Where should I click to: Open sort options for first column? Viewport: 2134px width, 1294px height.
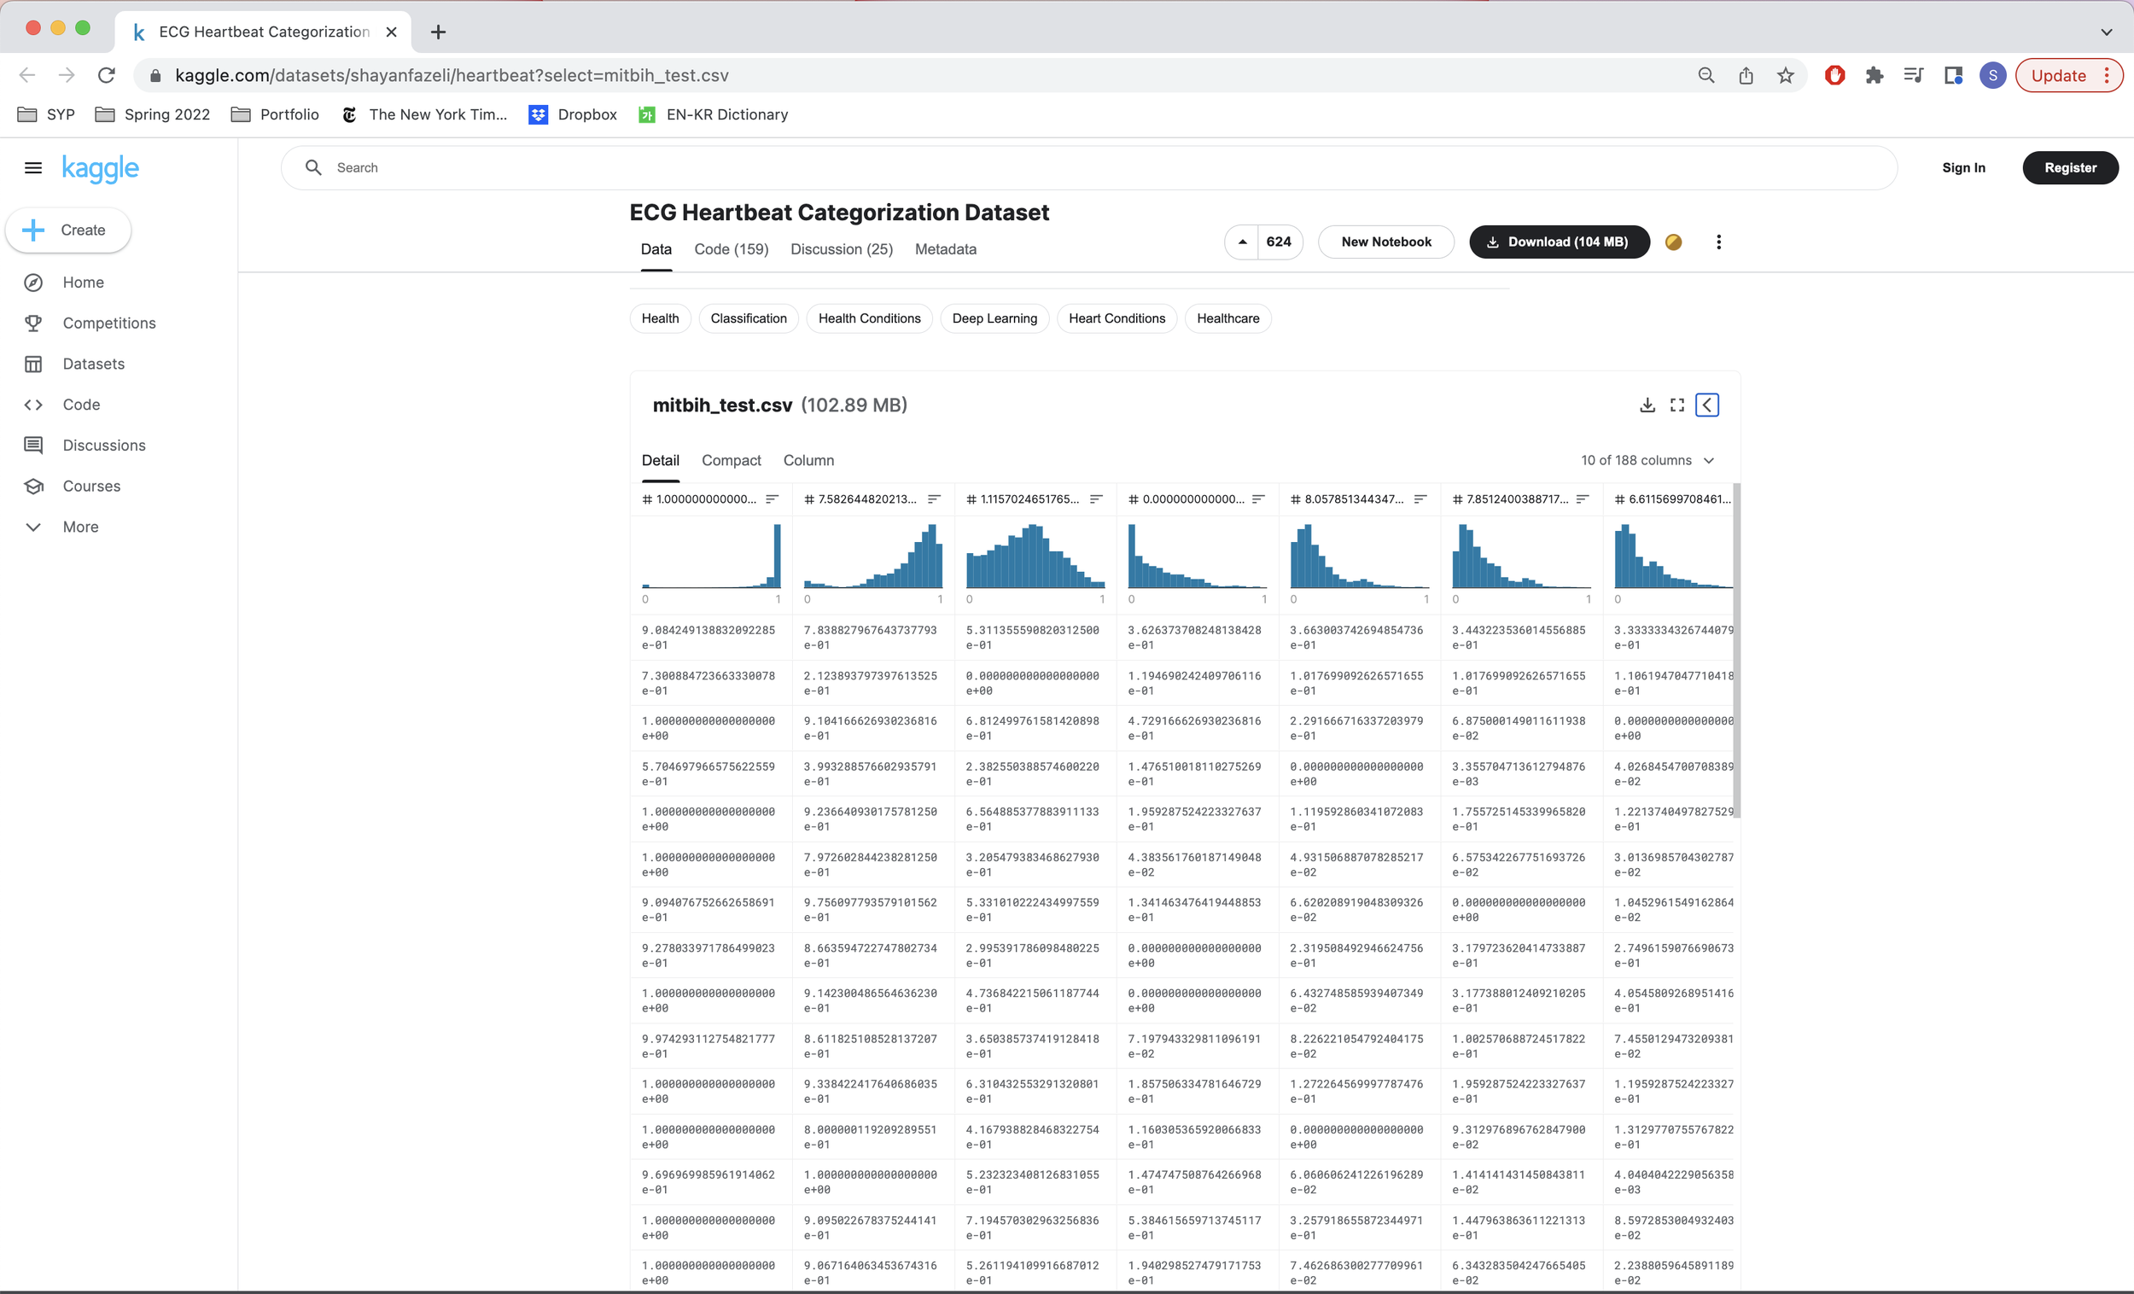[x=772, y=498]
